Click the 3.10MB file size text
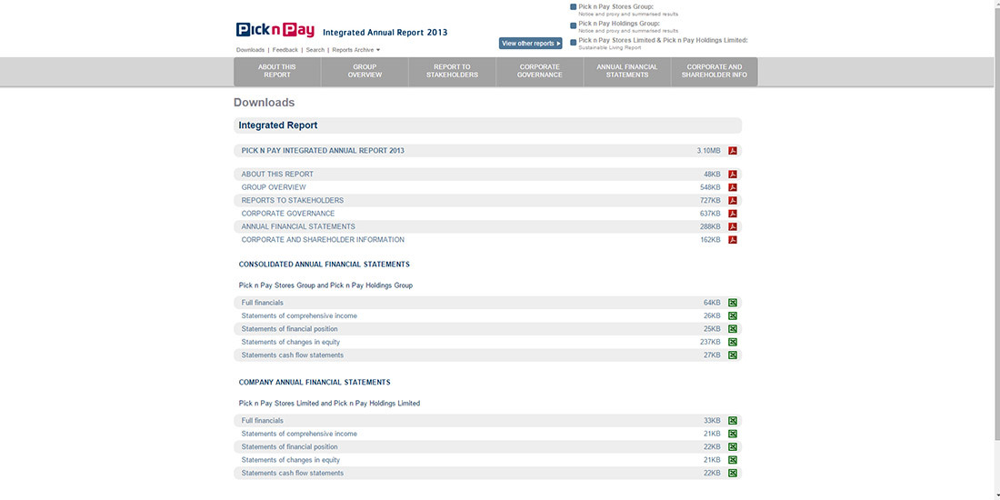This screenshot has height=500, width=1000. pyautogui.click(x=708, y=151)
